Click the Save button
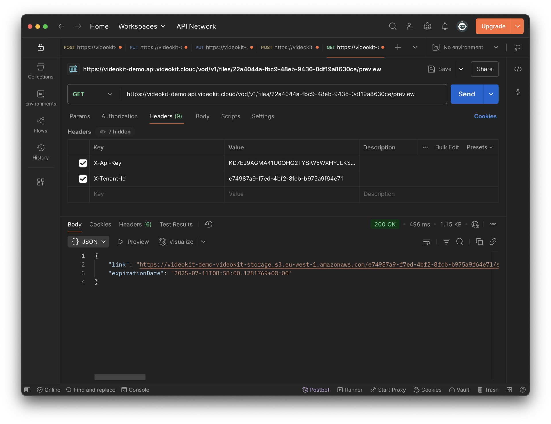Image resolution: width=551 pixels, height=424 pixels. 440,69
